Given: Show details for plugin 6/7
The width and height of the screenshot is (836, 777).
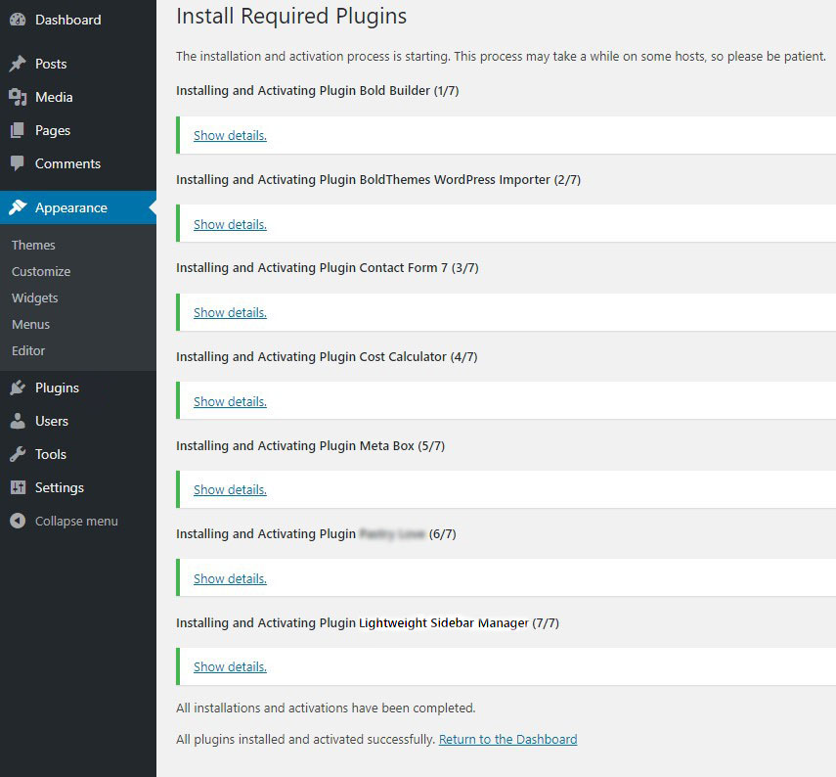Looking at the screenshot, I should point(230,579).
